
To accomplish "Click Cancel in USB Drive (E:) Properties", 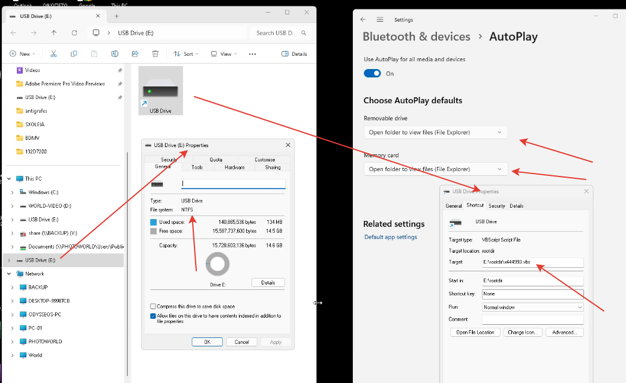I will tap(241, 342).
